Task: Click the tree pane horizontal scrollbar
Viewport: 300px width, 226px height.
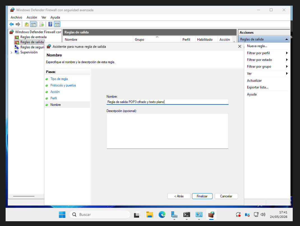Action: click(24, 196)
